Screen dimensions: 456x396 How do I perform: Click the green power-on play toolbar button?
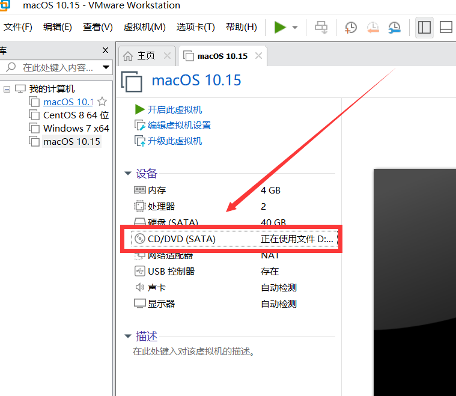280,28
